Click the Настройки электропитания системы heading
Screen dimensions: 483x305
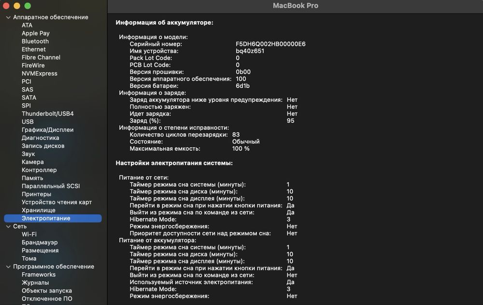(x=174, y=163)
